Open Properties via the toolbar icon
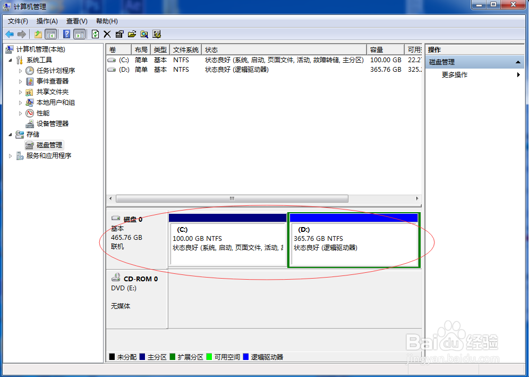This screenshot has width=529, height=377. point(120,34)
